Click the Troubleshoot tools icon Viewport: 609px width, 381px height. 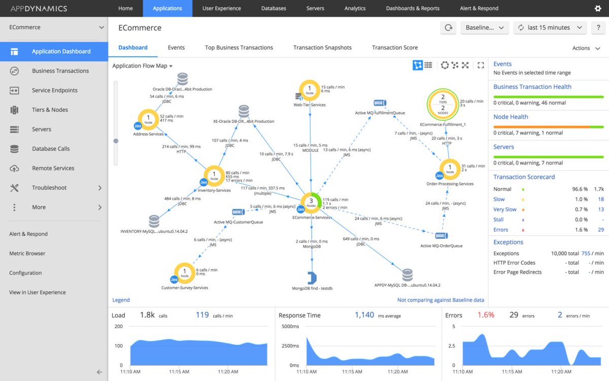tap(14, 187)
